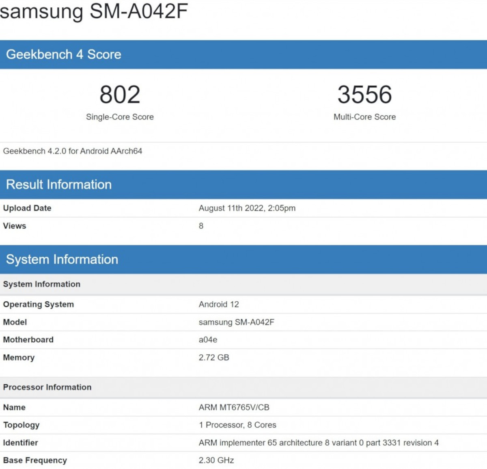
Task: Click the Processor Information subheading
Action: click(x=47, y=387)
